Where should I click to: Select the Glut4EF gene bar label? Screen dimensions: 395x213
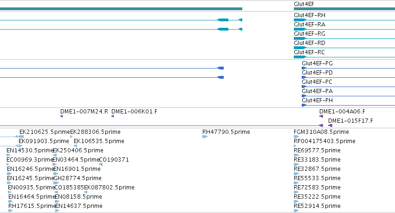pos(304,4)
